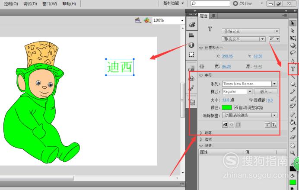Select the Oval shape tool
299x190 pixels.
(293, 84)
